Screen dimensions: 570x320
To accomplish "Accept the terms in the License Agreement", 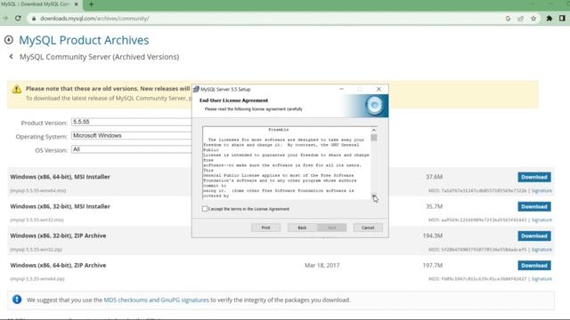I will (x=205, y=209).
